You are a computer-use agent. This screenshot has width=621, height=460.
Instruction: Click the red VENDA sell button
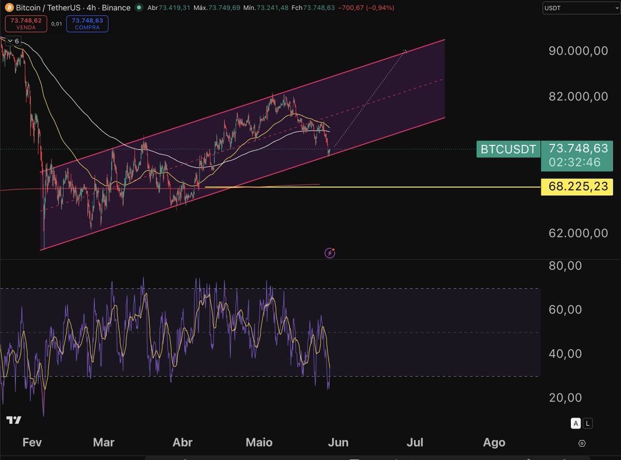coord(26,23)
